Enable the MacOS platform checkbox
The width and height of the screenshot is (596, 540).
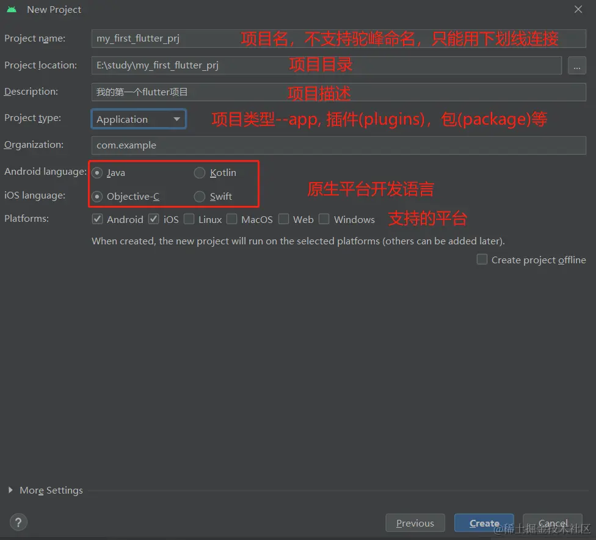[232, 219]
